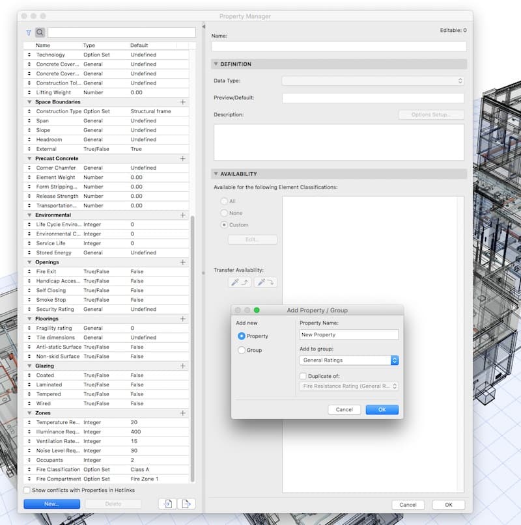Click the Preview/Default input field

click(373, 98)
